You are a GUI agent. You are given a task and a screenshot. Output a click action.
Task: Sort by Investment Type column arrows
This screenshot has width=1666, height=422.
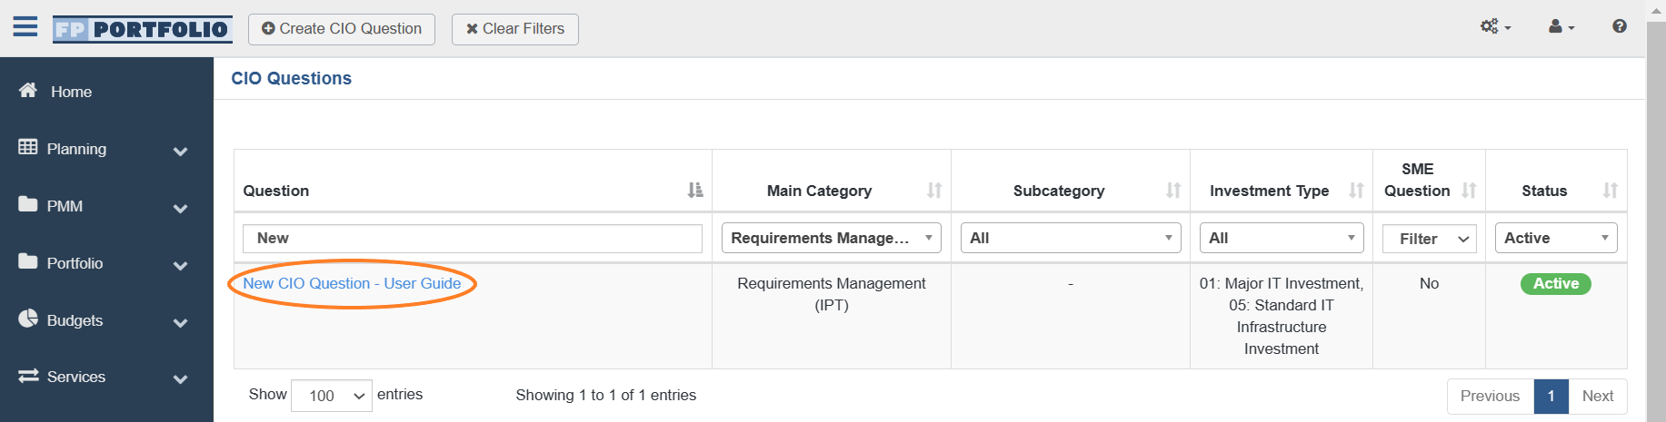(1356, 190)
